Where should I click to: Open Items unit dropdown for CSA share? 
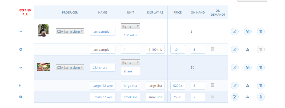[x=131, y=62]
